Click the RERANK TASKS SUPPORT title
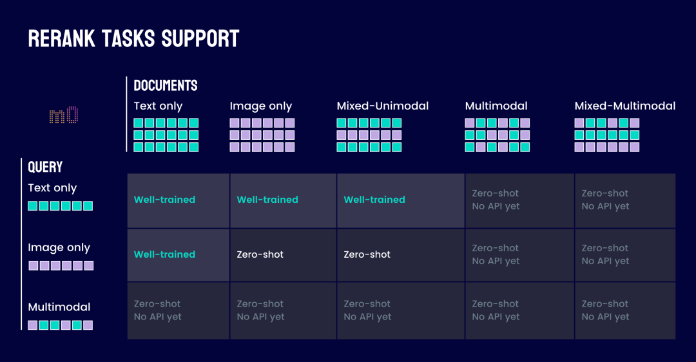The image size is (696, 362). point(133,39)
